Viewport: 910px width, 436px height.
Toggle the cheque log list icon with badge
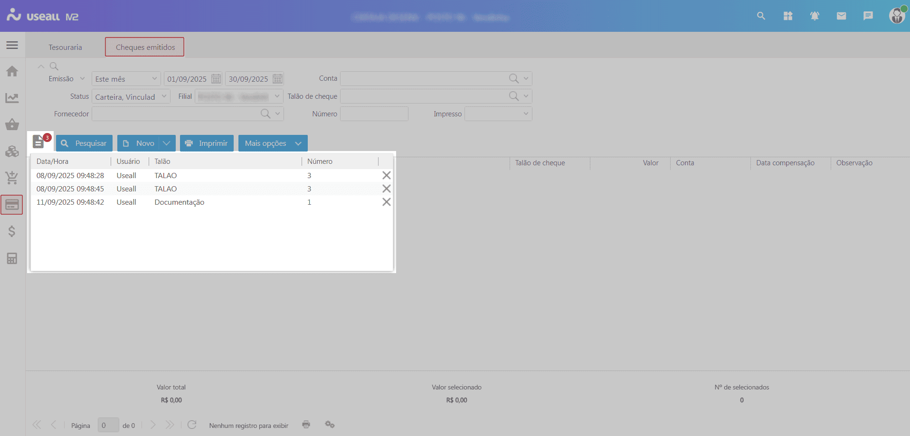pyautogui.click(x=39, y=142)
